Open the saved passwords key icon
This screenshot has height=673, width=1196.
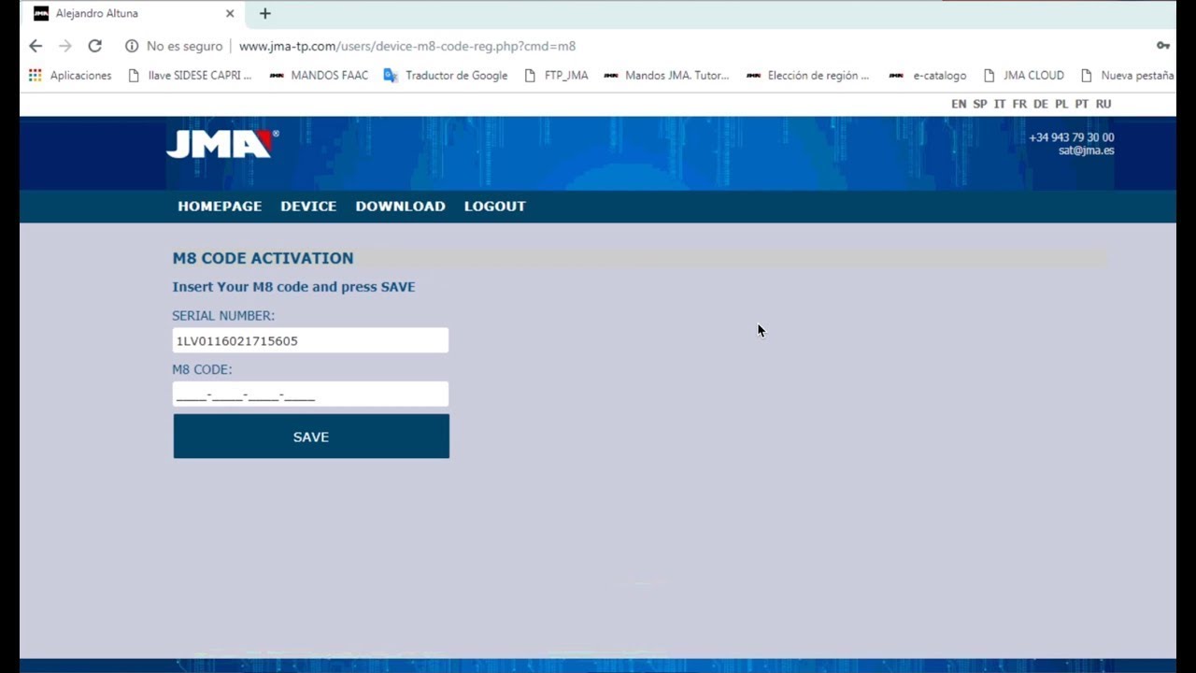coord(1163,46)
